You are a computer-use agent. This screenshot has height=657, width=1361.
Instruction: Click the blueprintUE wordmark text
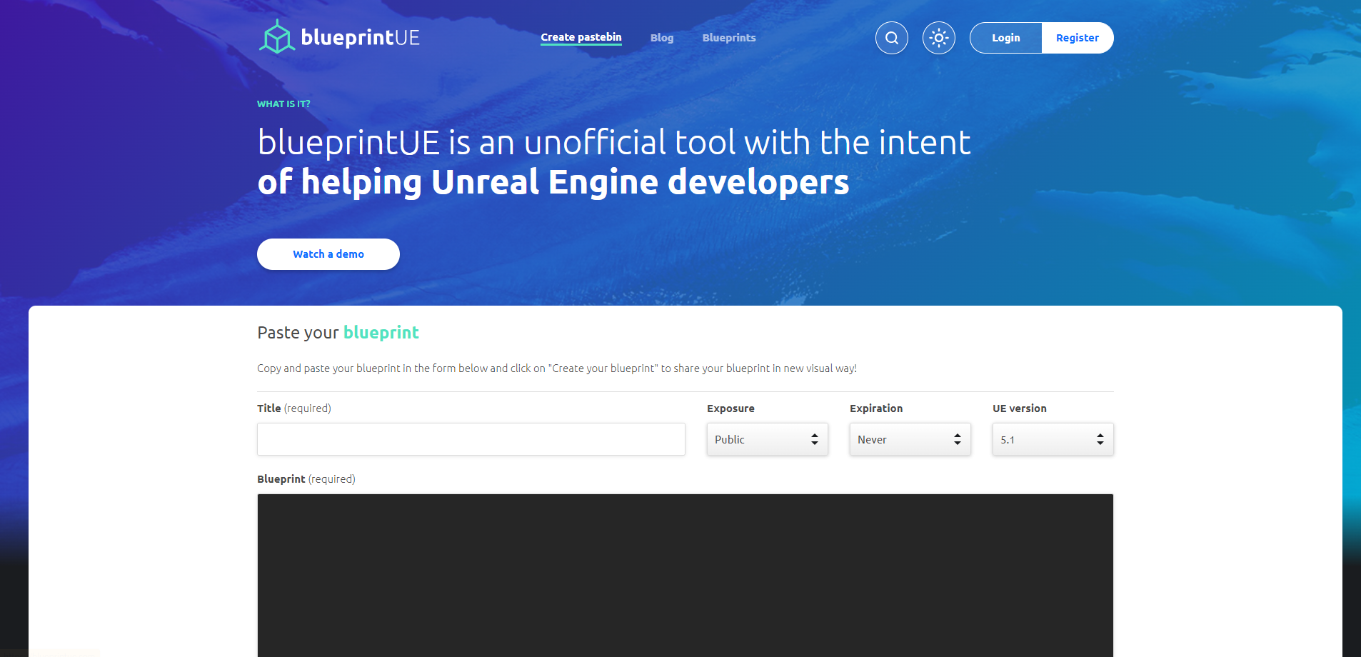click(x=361, y=37)
